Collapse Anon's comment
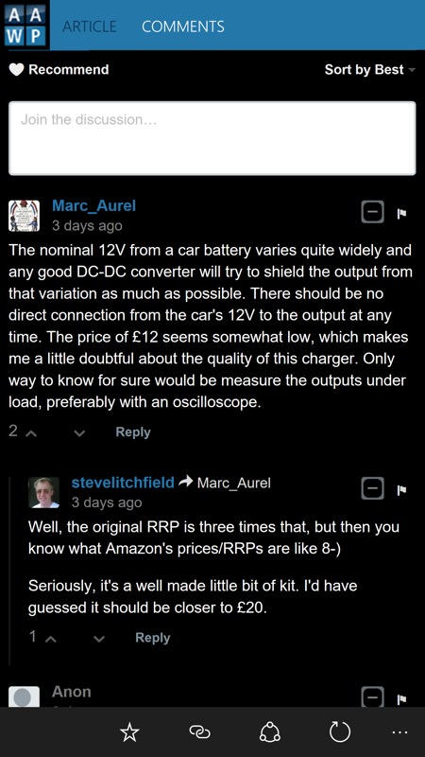Image resolution: width=425 pixels, height=757 pixels. [x=372, y=697]
